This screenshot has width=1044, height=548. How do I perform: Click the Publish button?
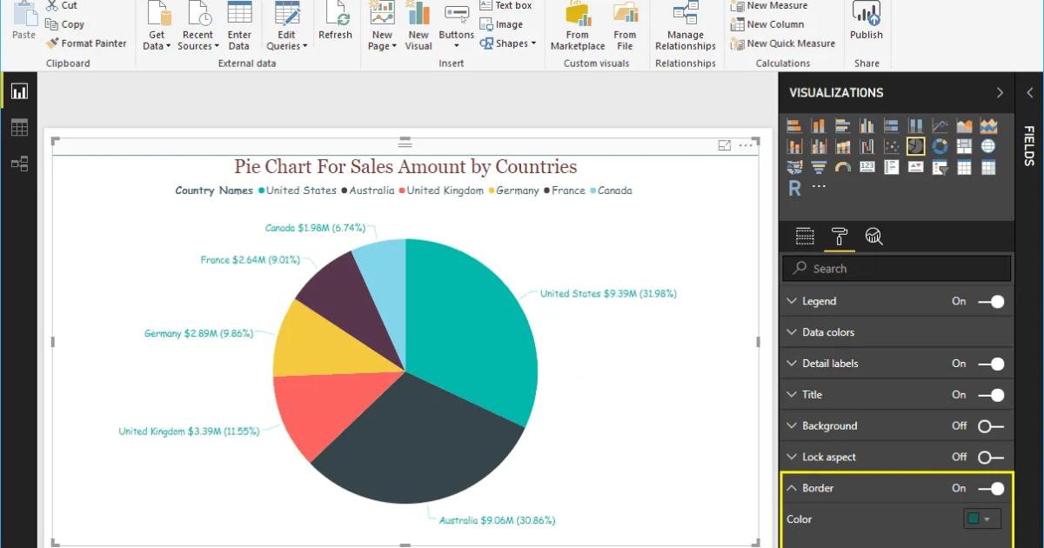pyautogui.click(x=867, y=22)
